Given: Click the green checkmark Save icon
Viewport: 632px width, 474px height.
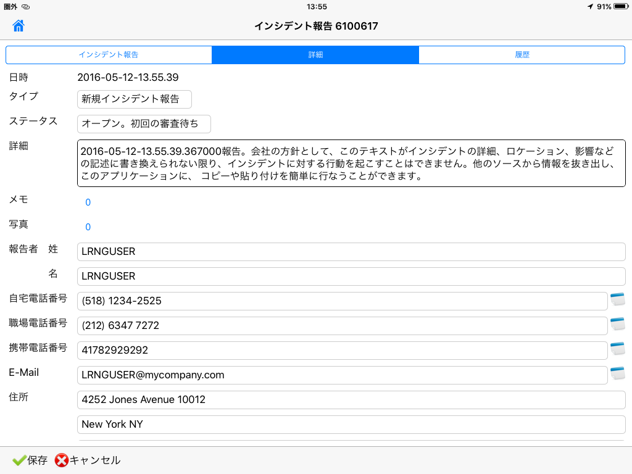Looking at the screenshot, I should click(19, 460).
